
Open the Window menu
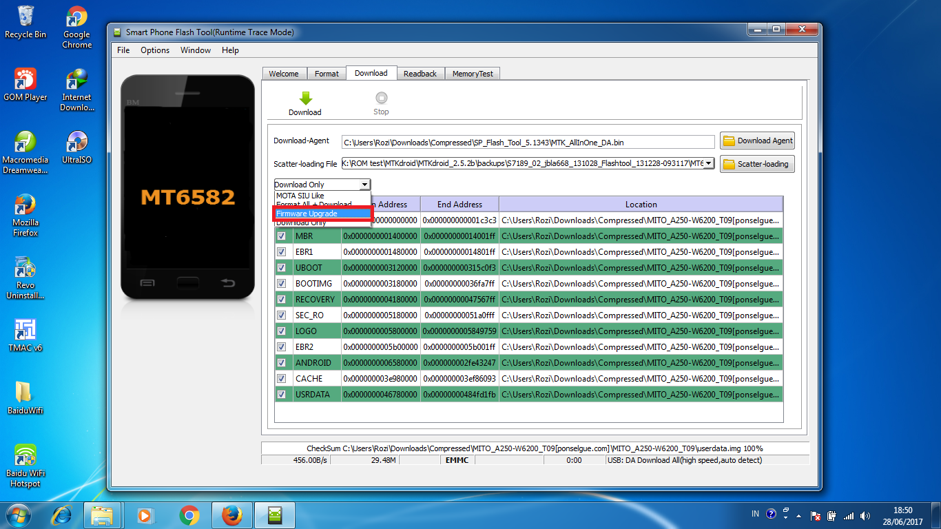(196, 50)
